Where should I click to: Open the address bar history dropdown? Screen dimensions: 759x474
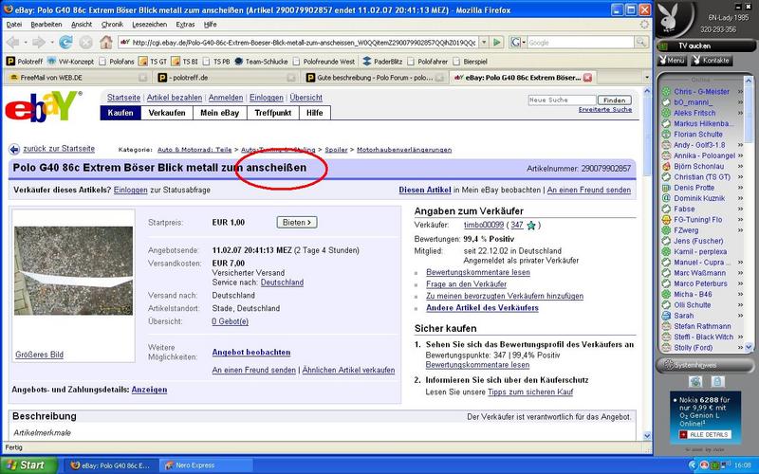(x=484, y=43)
